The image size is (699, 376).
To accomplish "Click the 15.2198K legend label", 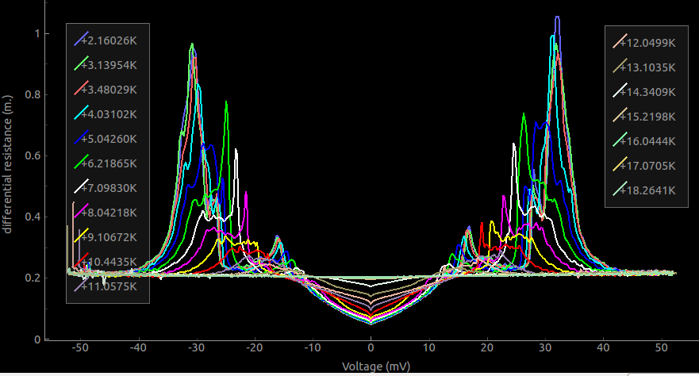I will point(651,117).
